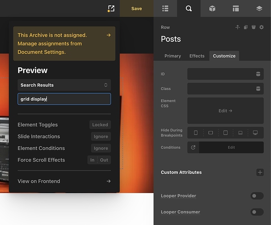Open the Row settings gear icon
271x225 pixels.
(x=262, y=27)
